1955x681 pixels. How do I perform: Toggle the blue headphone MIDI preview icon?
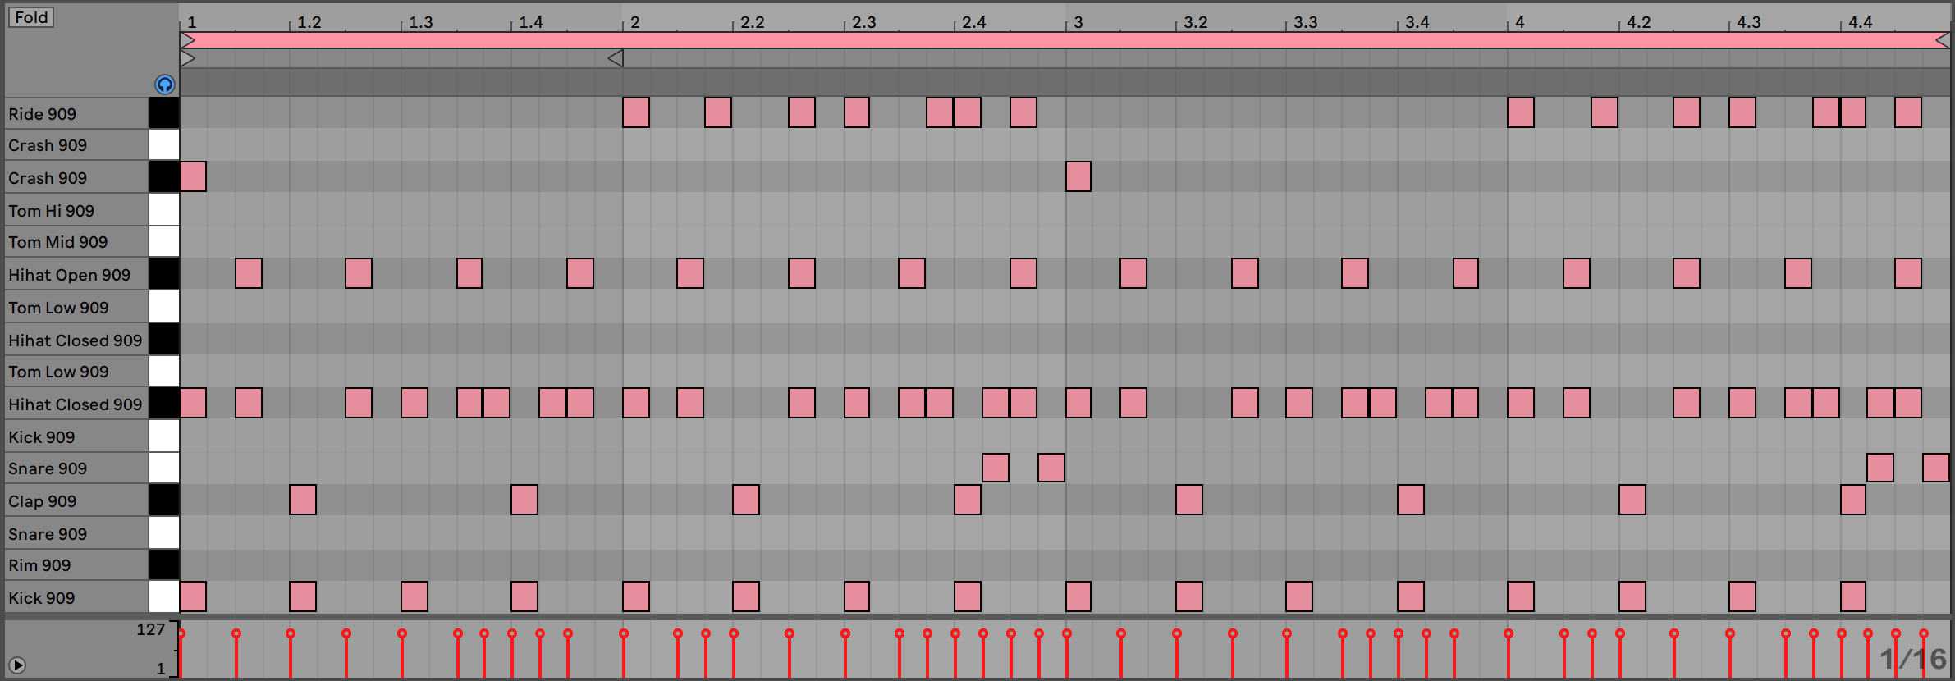[x=164, y=85]
